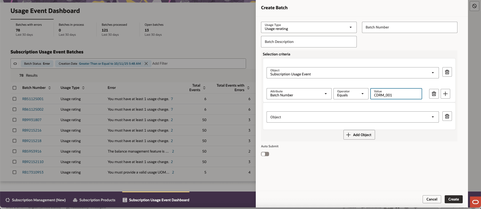Click the Batch Status Error filter chip

pos(37,64)
